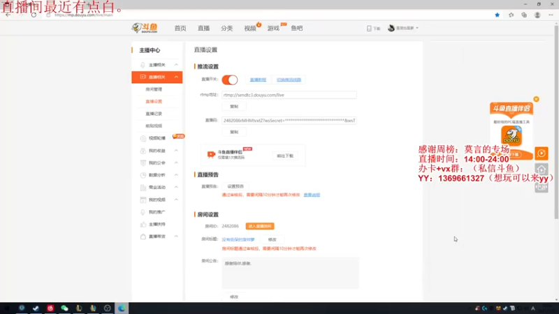Click 修改 button below room announcement
The height and width of the screenshot is (314, 559).
click(234, 297)
